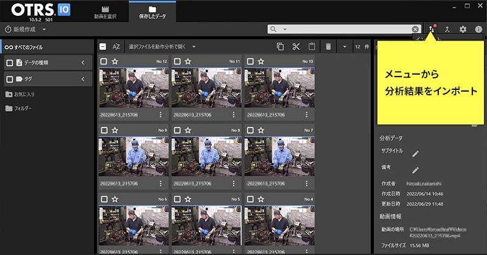Click the import/export arrows icon with red dot
The height and width of the screenshot is (255, 487).
[432, 29]
